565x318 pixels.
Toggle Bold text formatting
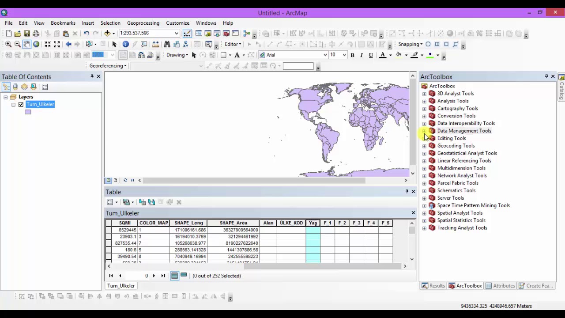pos(352,55)
